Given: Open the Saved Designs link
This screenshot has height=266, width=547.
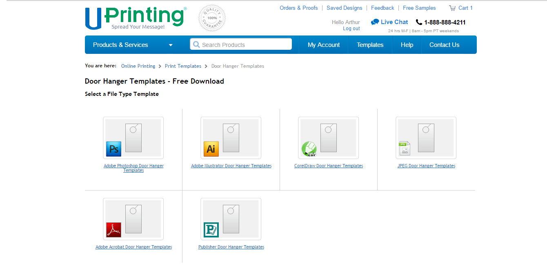Looking at the screenshot, I should [x=345, y=8].
